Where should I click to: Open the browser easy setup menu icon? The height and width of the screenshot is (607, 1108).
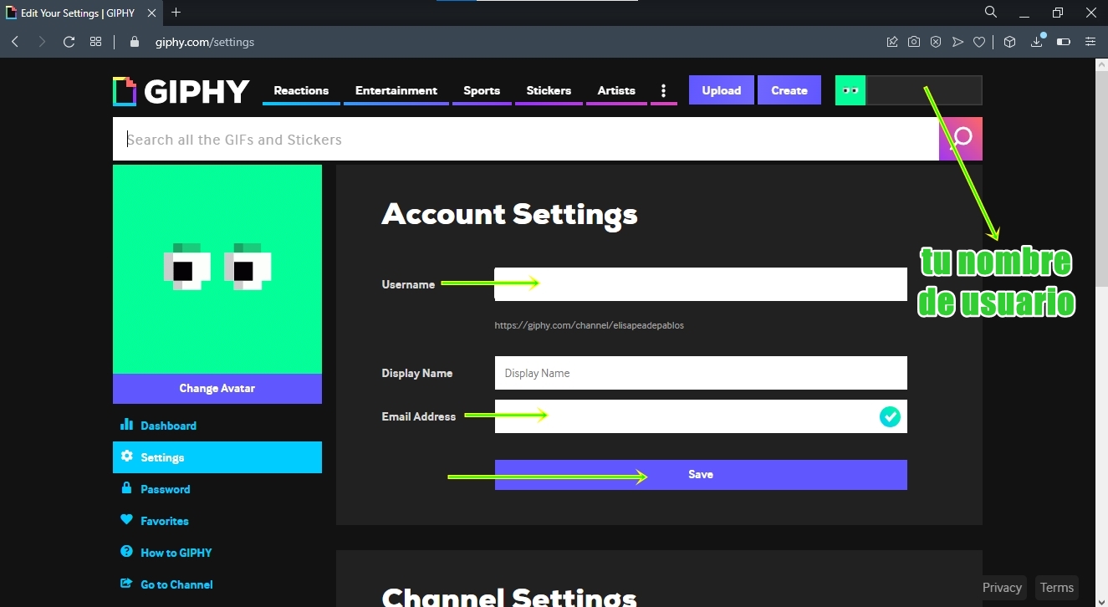[x=1090, y=42]
